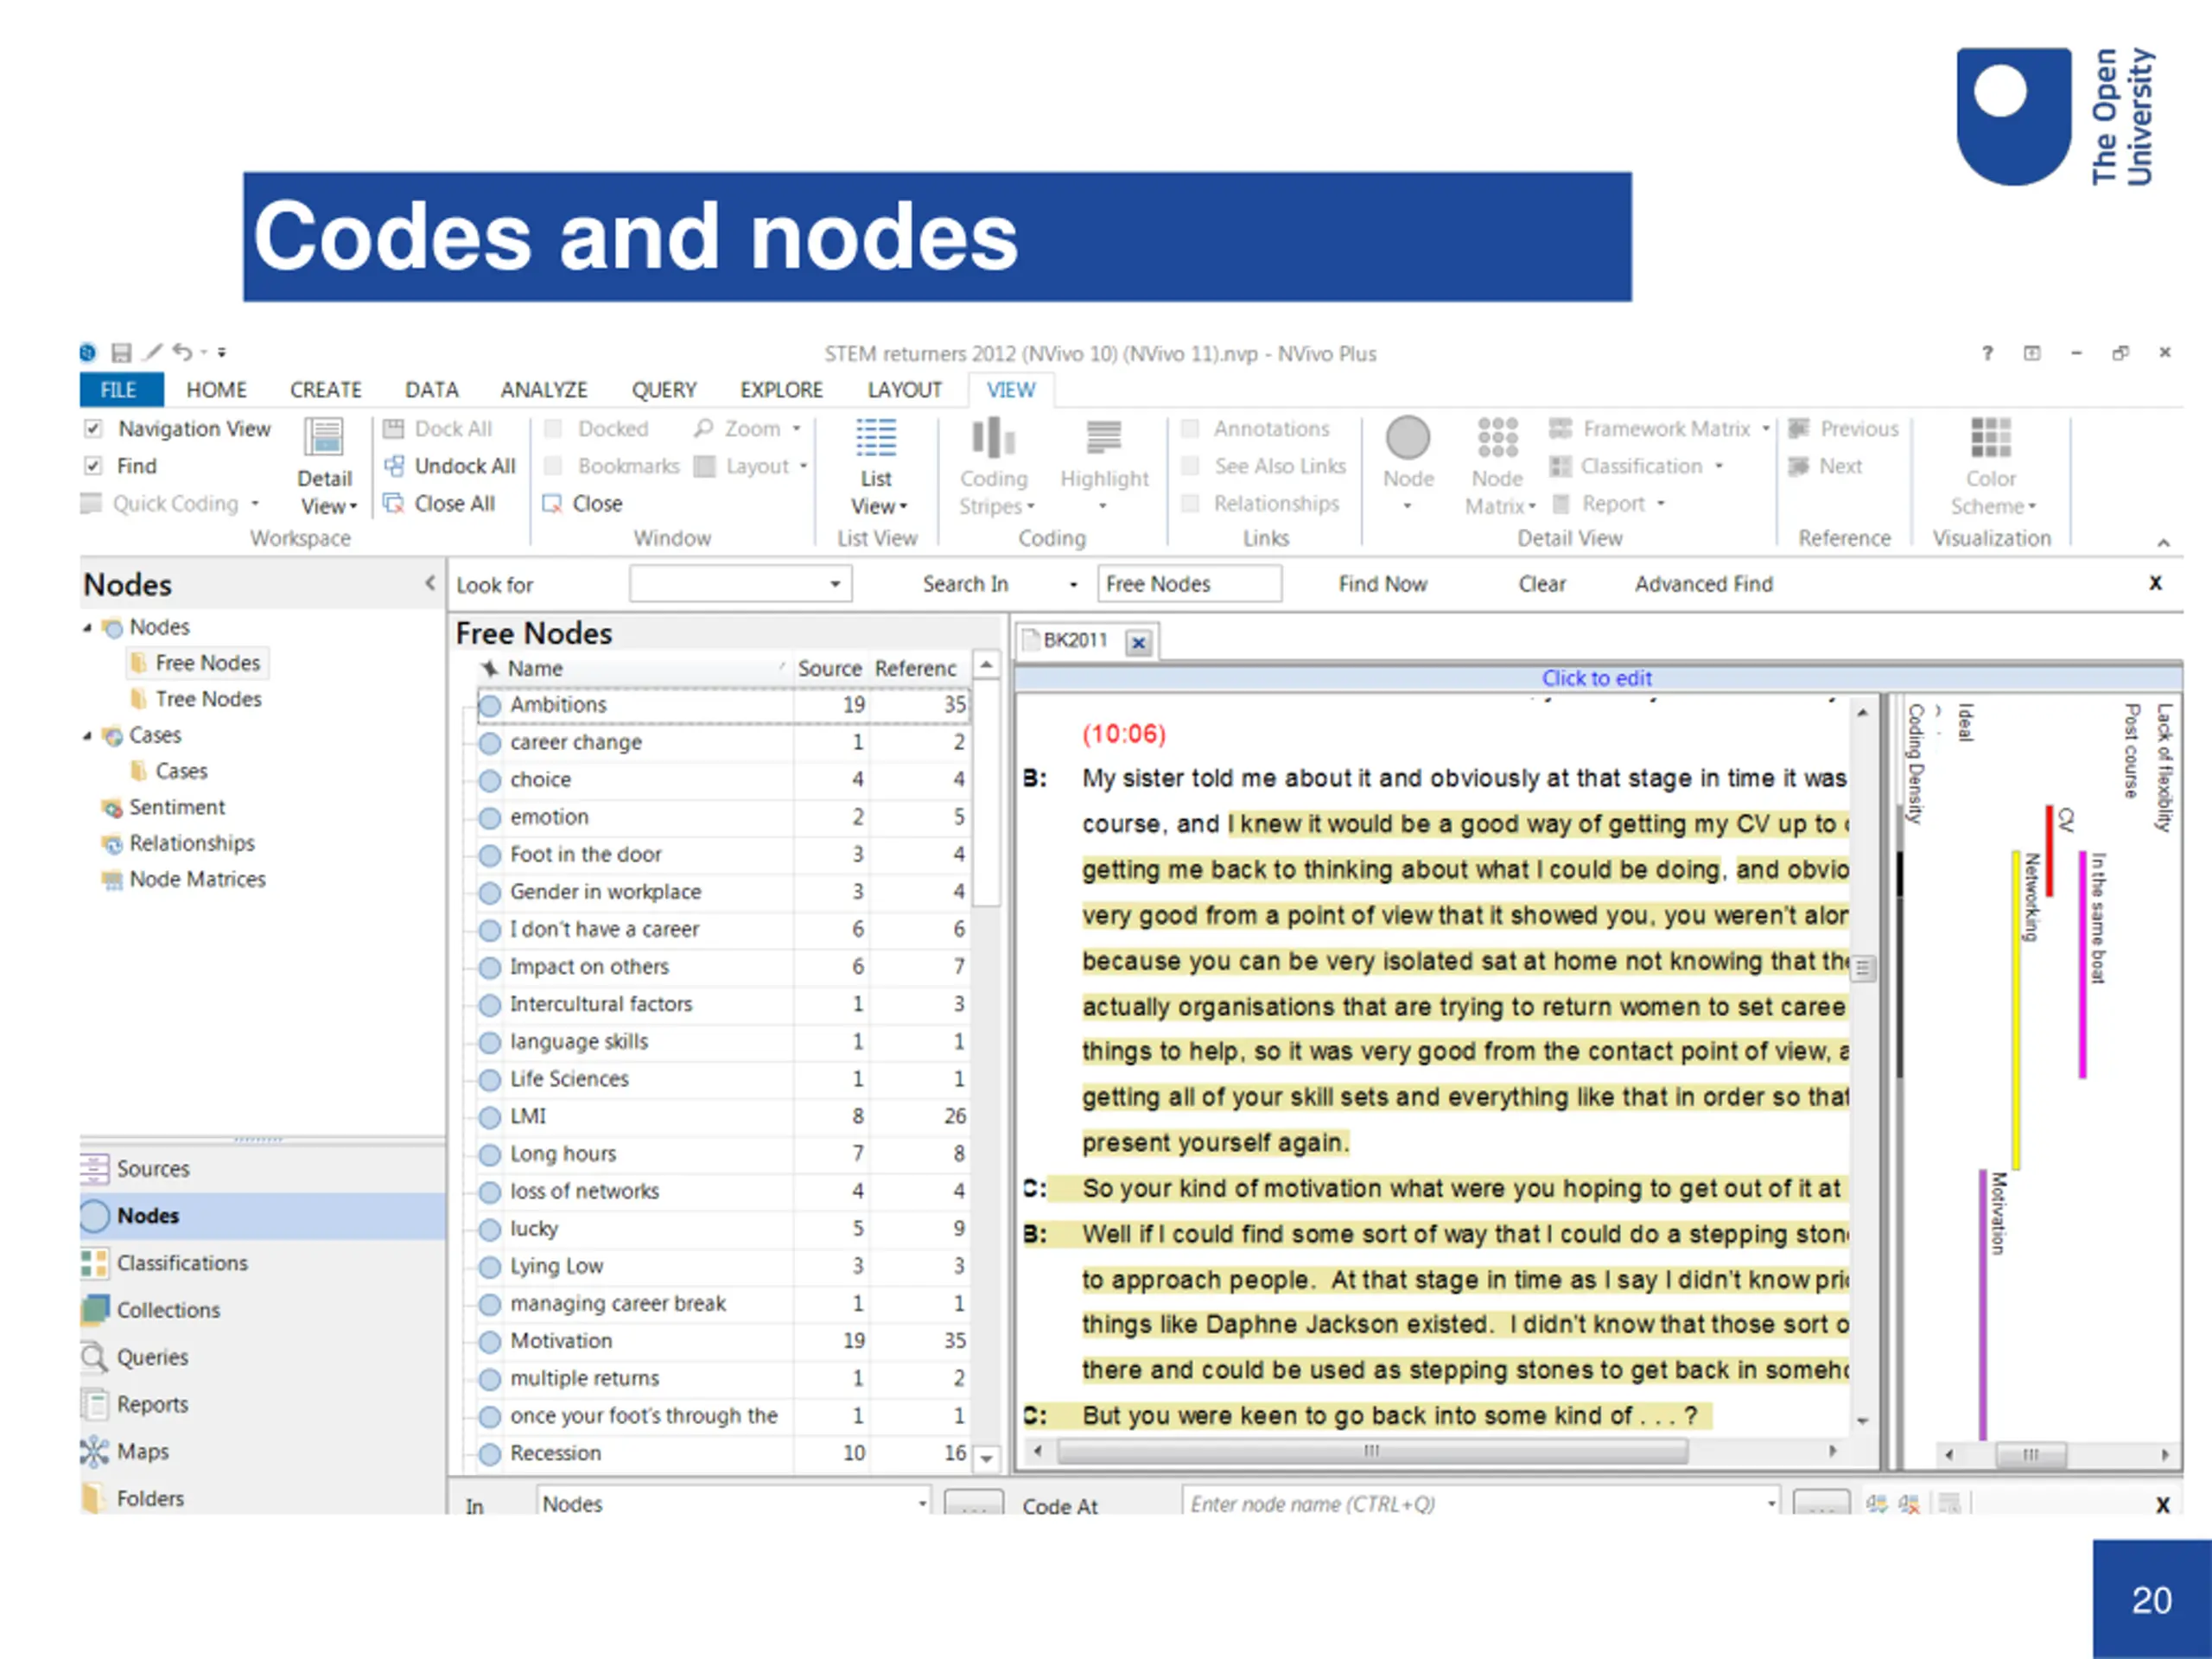The image size is (2212, 1659).
Task: Click the Save icon in the quick access toolbar
Action: pyautogui.click(x=121, y=352)
